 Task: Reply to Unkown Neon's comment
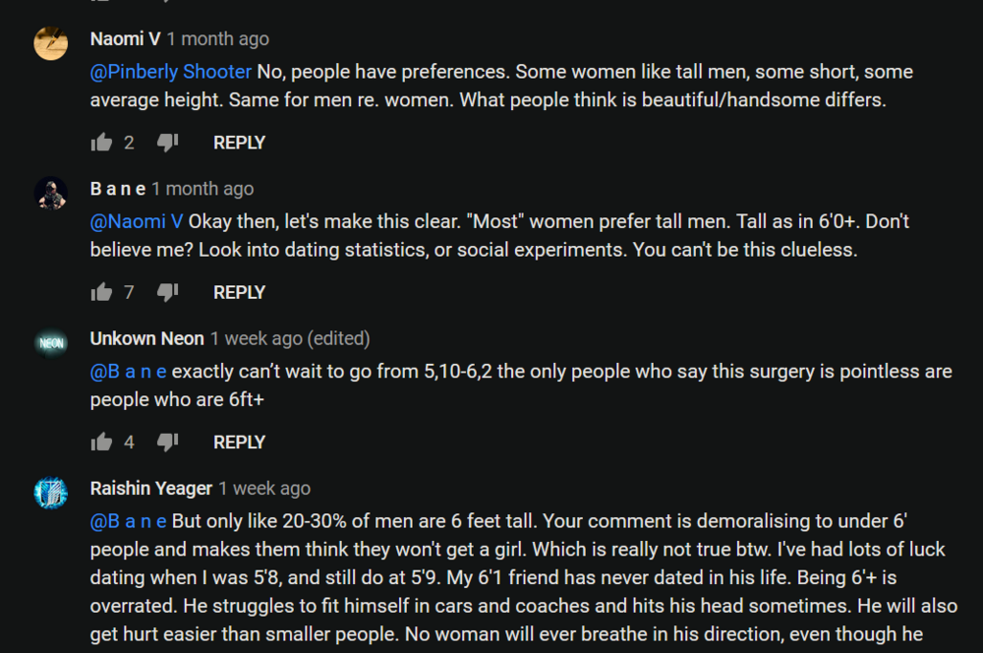(239, 443)
